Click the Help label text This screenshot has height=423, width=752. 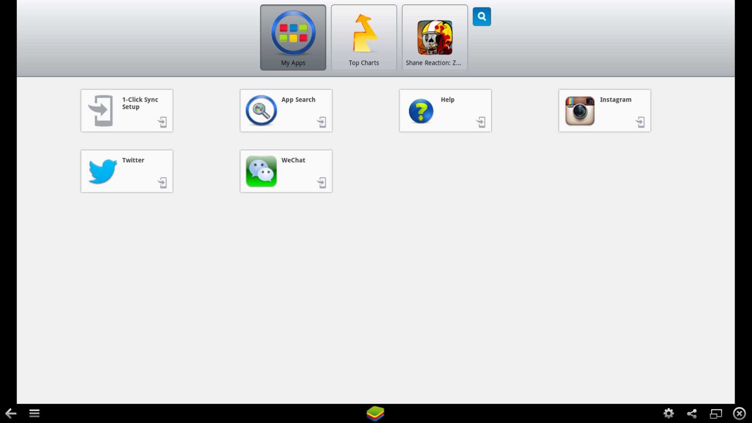(447, 100)
